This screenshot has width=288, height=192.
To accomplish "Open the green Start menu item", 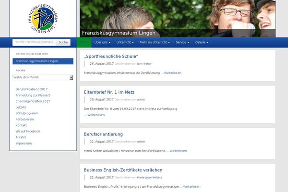I will (84, 42).
